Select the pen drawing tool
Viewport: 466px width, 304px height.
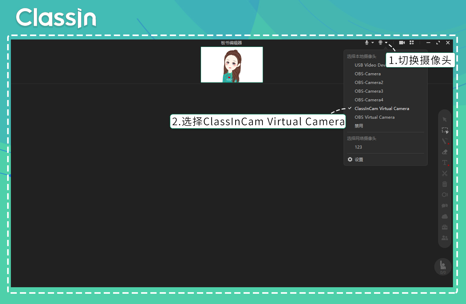[445, 141]
